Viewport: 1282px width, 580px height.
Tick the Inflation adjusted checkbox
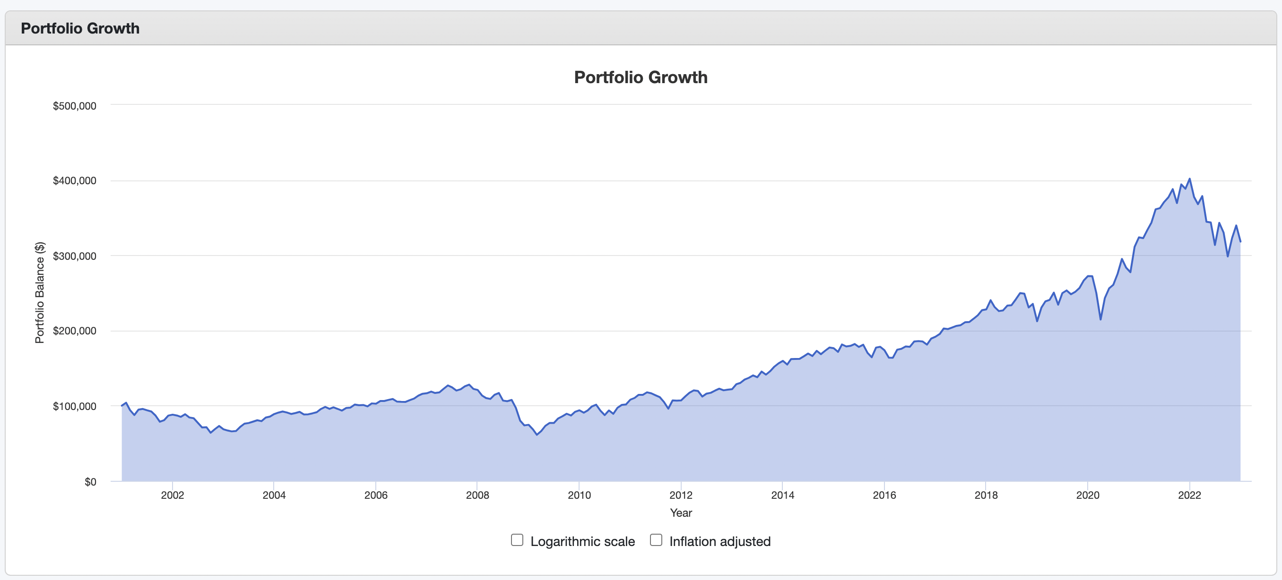point(656,540)
